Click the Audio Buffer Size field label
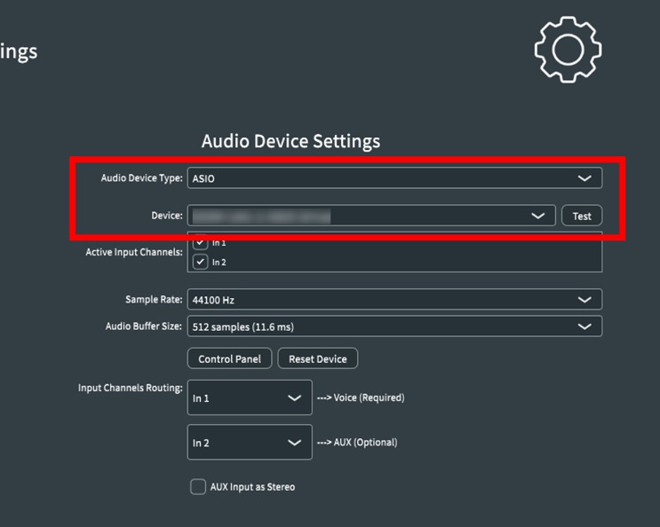This screenshot has width=660, height=527. pos(144,326)
